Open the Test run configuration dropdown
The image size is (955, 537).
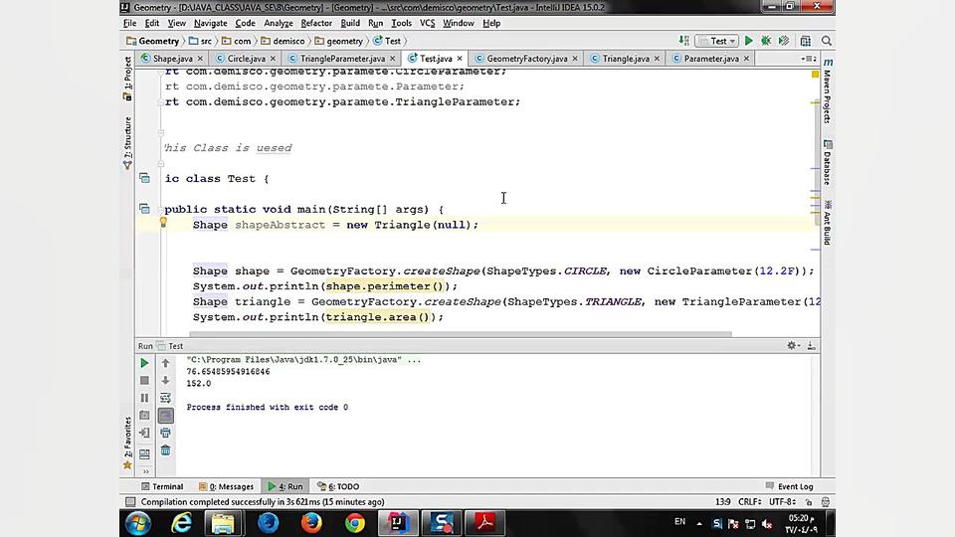717,41
